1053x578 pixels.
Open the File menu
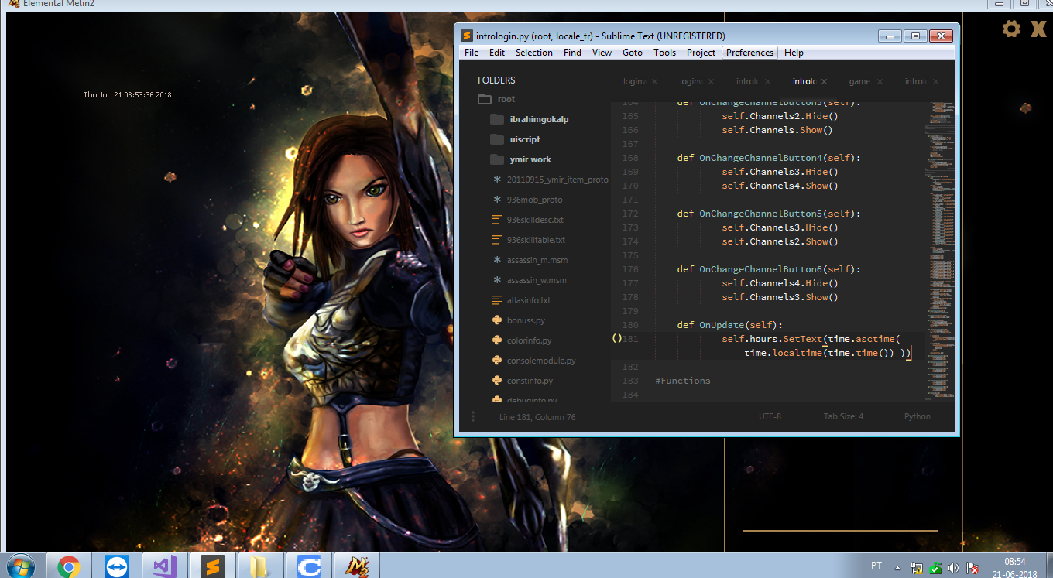coord(472,53)
